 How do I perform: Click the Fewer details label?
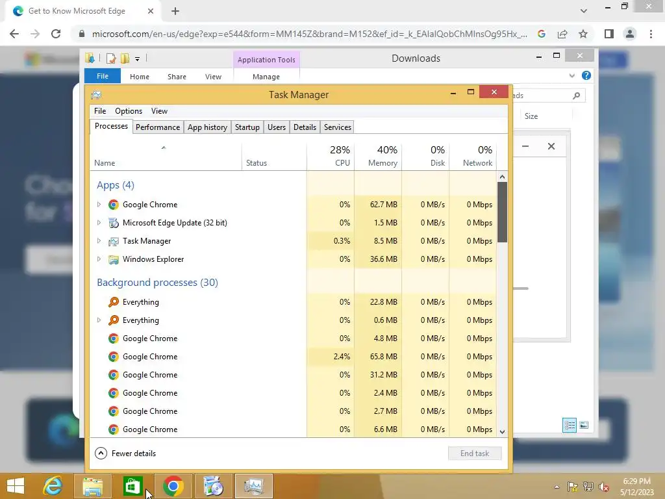tap(134, 453)
